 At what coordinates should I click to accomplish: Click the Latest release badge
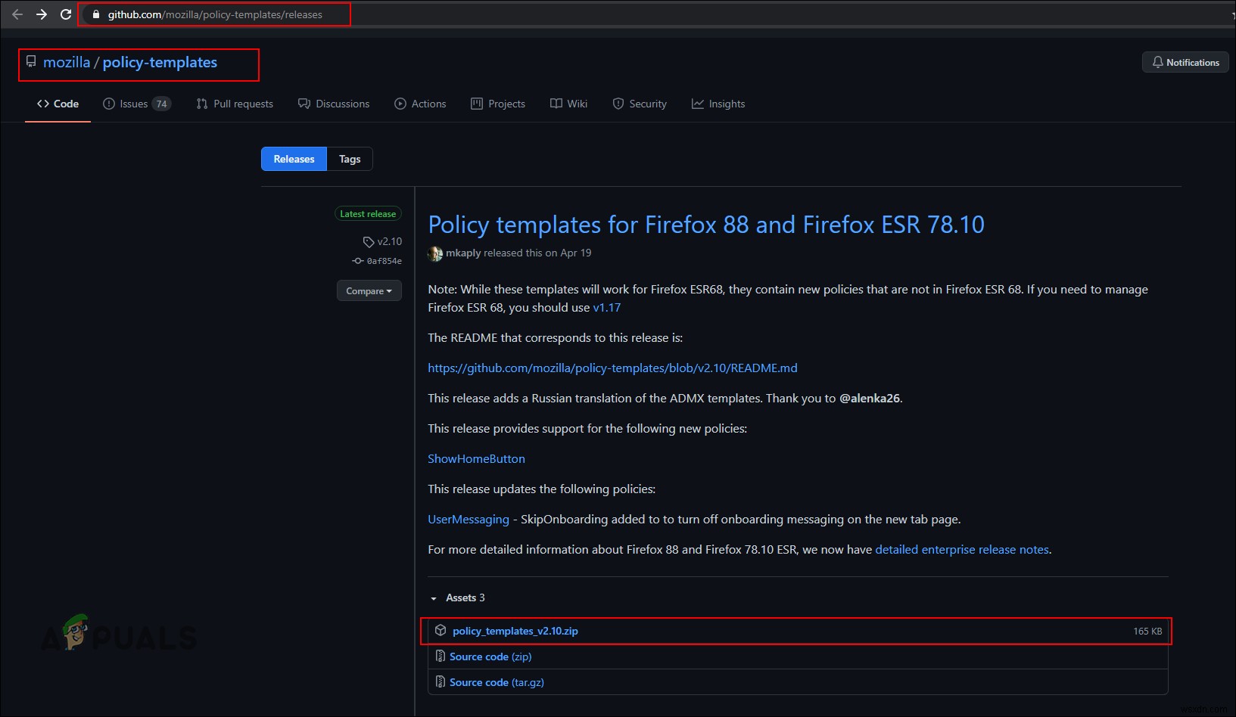coord(368,214)
